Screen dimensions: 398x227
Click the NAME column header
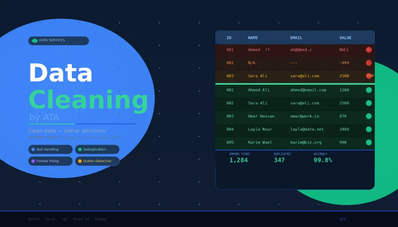pyautogui.click(x=253, y=38)
